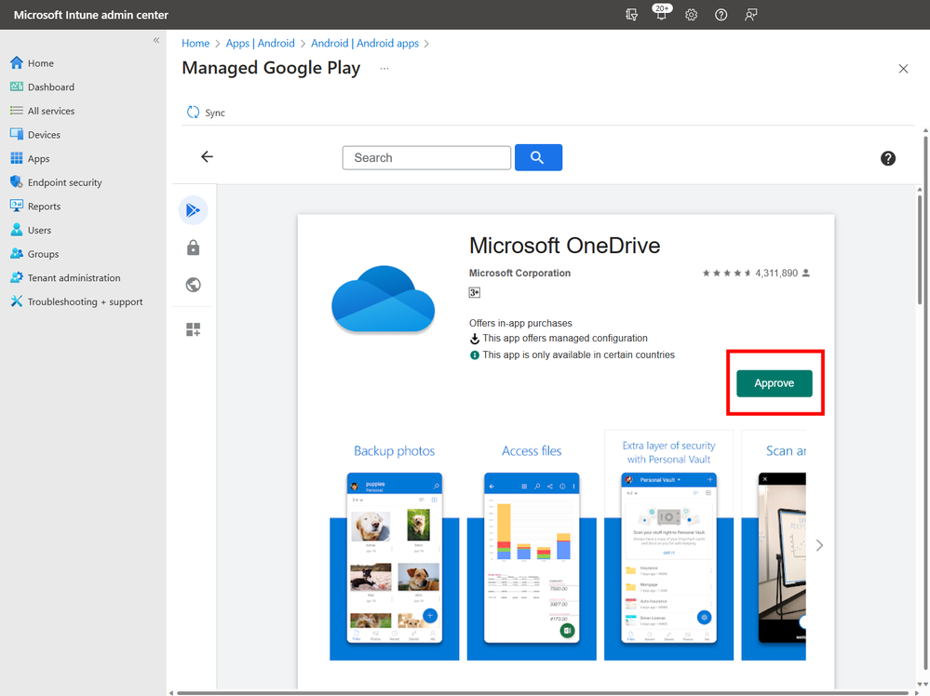Screen dimensions: 930x696
Task: Open Endpoint security in sidebar
Action: (57, 182)
